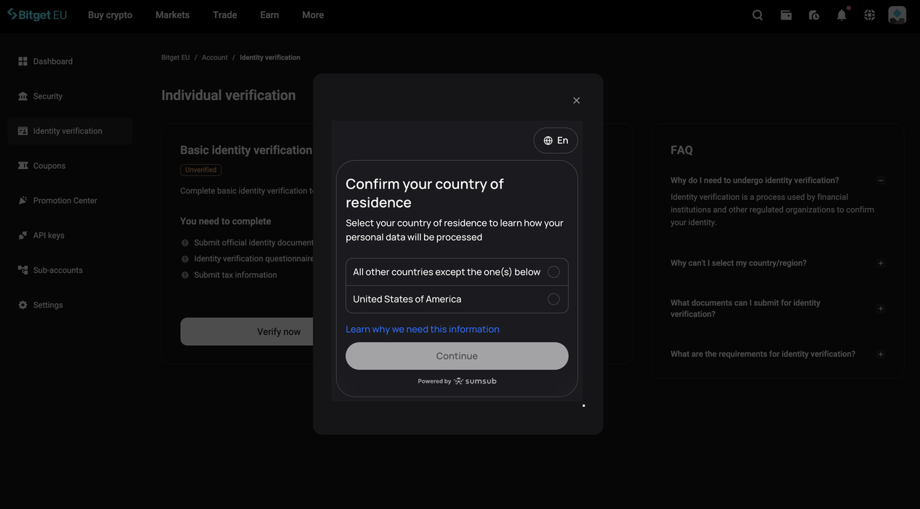The width and height of the screenshot is (920, 509).
Task: Click the Promotion Center sidebar icon
Action: click(23, 201)
